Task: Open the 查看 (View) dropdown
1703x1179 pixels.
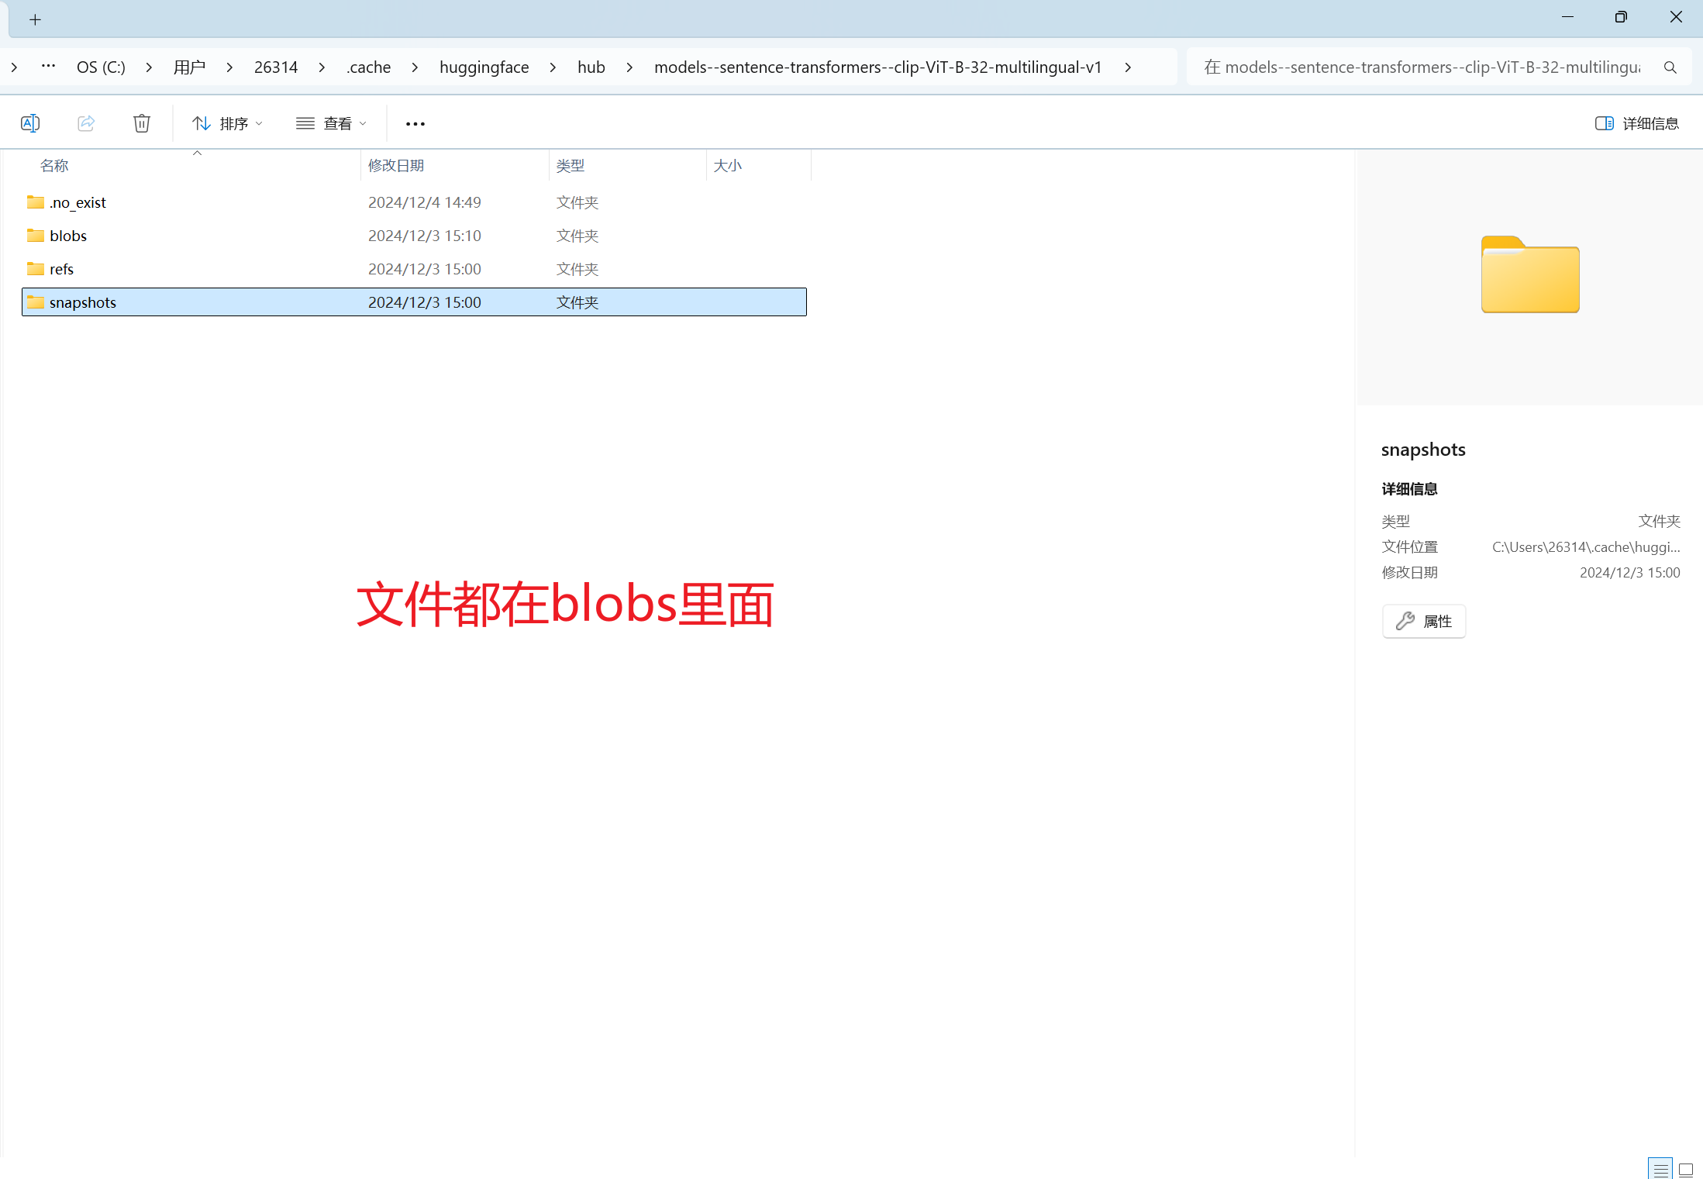Action: point(331,122)
